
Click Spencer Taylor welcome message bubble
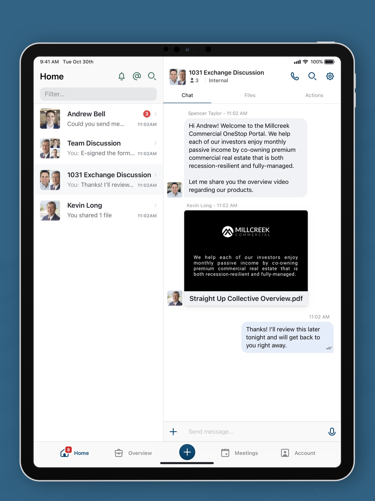tap(246, 158)
